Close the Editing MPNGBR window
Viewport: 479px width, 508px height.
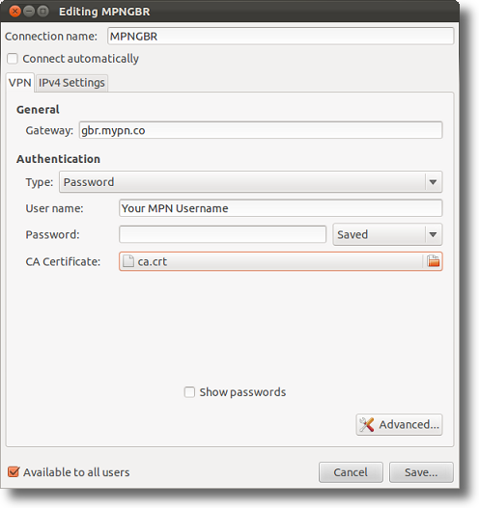(x=14, y=12)
